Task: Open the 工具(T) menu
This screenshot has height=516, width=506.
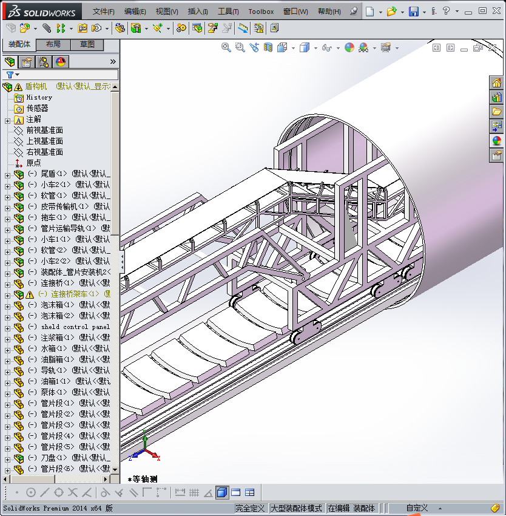Action: 228,12
